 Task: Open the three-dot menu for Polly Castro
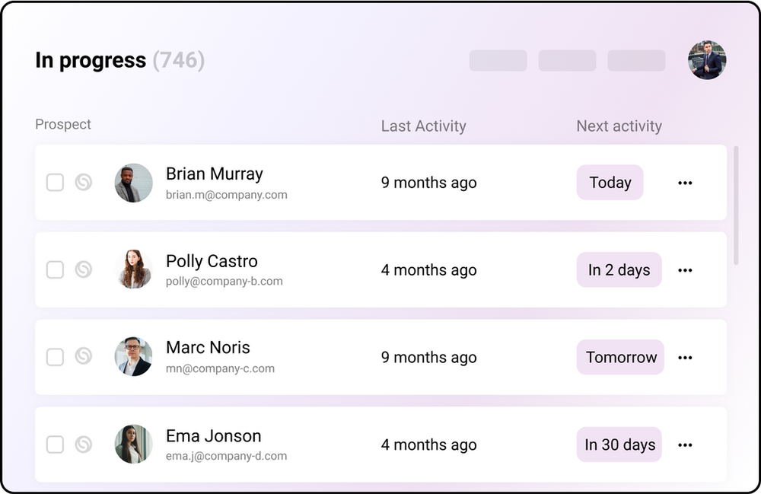(685, 270)
